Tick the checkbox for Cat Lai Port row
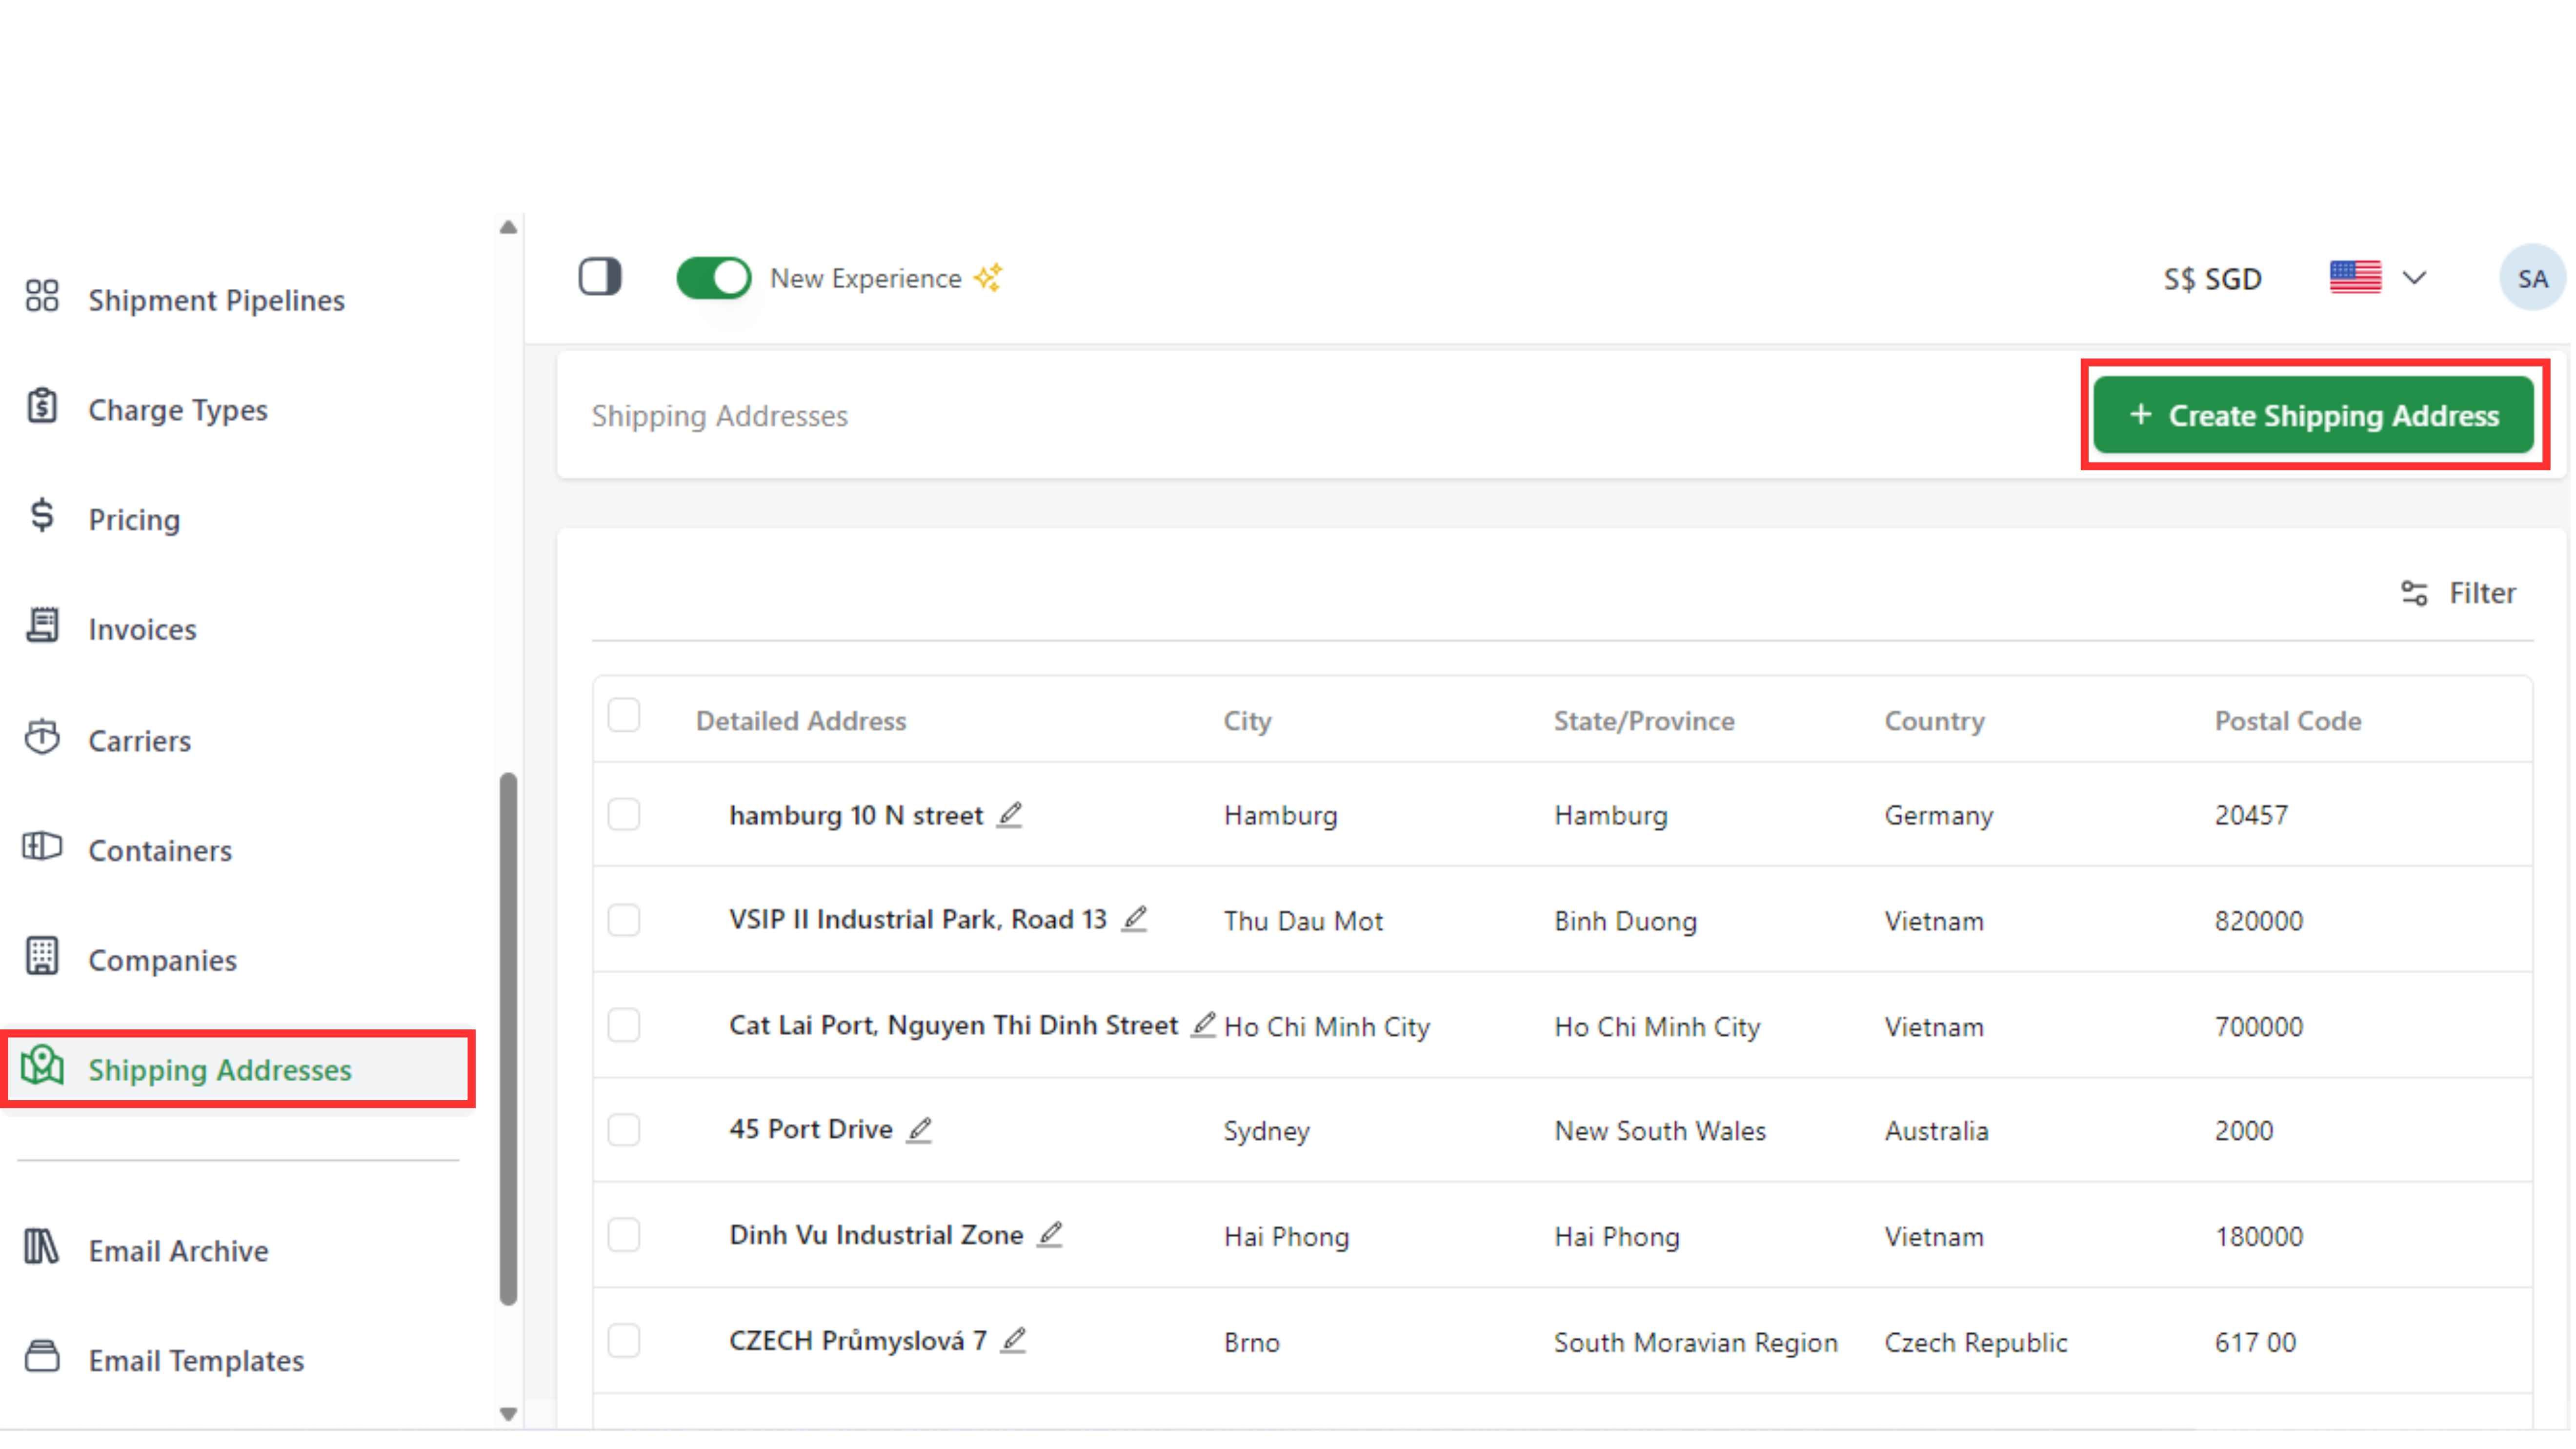The height and width of the screenshot is (1449, 2576). click(x=624, y=1025)
